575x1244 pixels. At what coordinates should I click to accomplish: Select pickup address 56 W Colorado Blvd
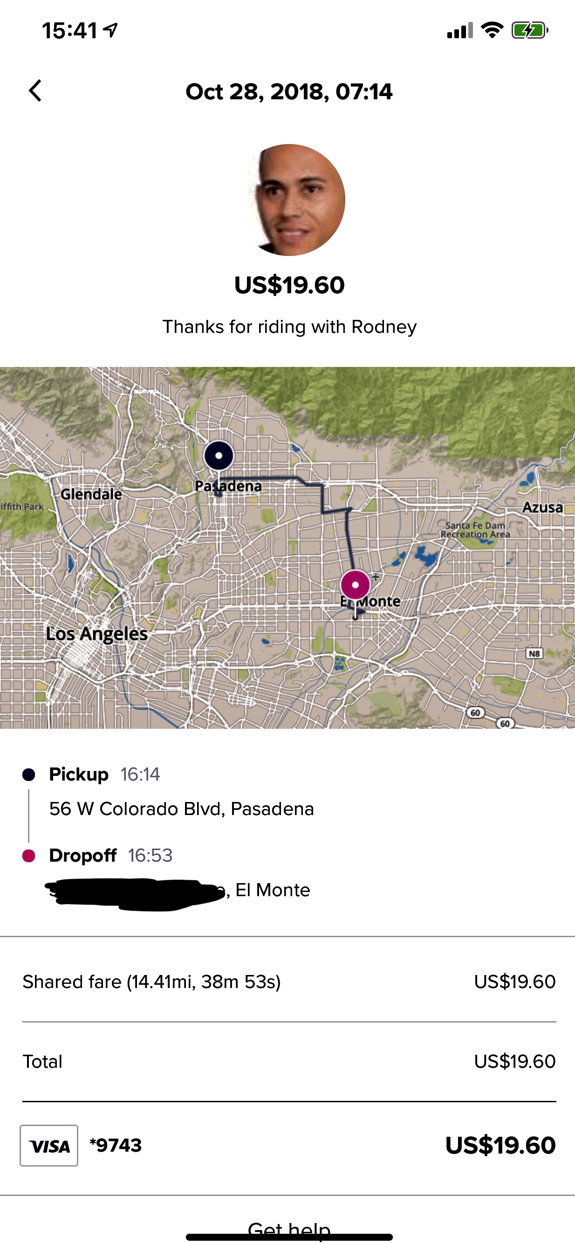(x=182, y=809)
